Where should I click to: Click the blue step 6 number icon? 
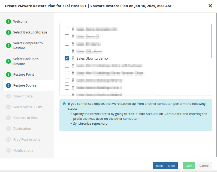pyautogui.click(x=8, y=85)
